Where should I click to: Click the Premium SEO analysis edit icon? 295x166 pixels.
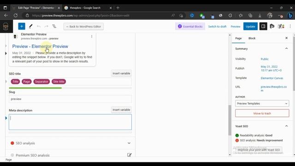[129, 155]
